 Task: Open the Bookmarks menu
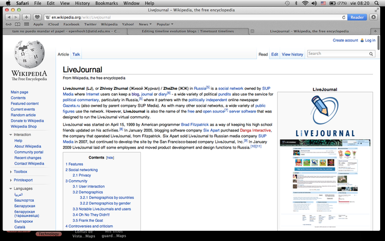pos(106,3)
